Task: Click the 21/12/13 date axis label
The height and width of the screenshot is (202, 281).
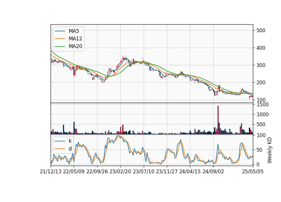Action: 51,172
